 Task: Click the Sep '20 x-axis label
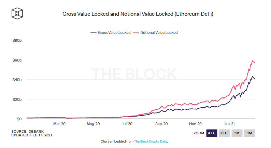click(160, 124)
